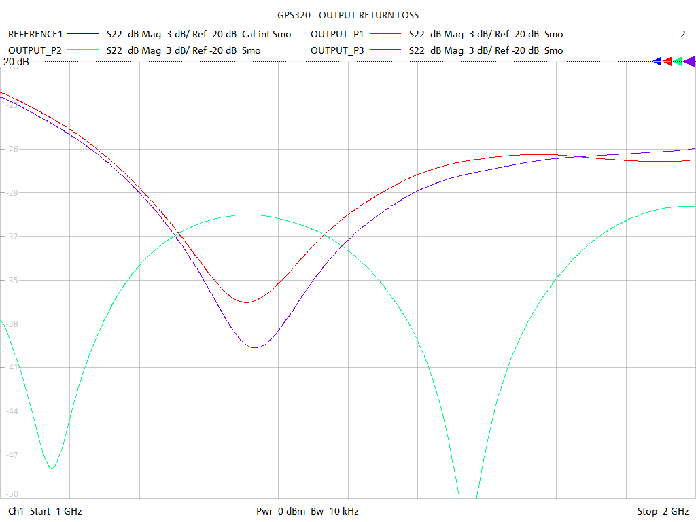Click the OUTPUT_P3 S22 dB Mag settings text
Screen dimensions: 696x522
tap(486, 50)
